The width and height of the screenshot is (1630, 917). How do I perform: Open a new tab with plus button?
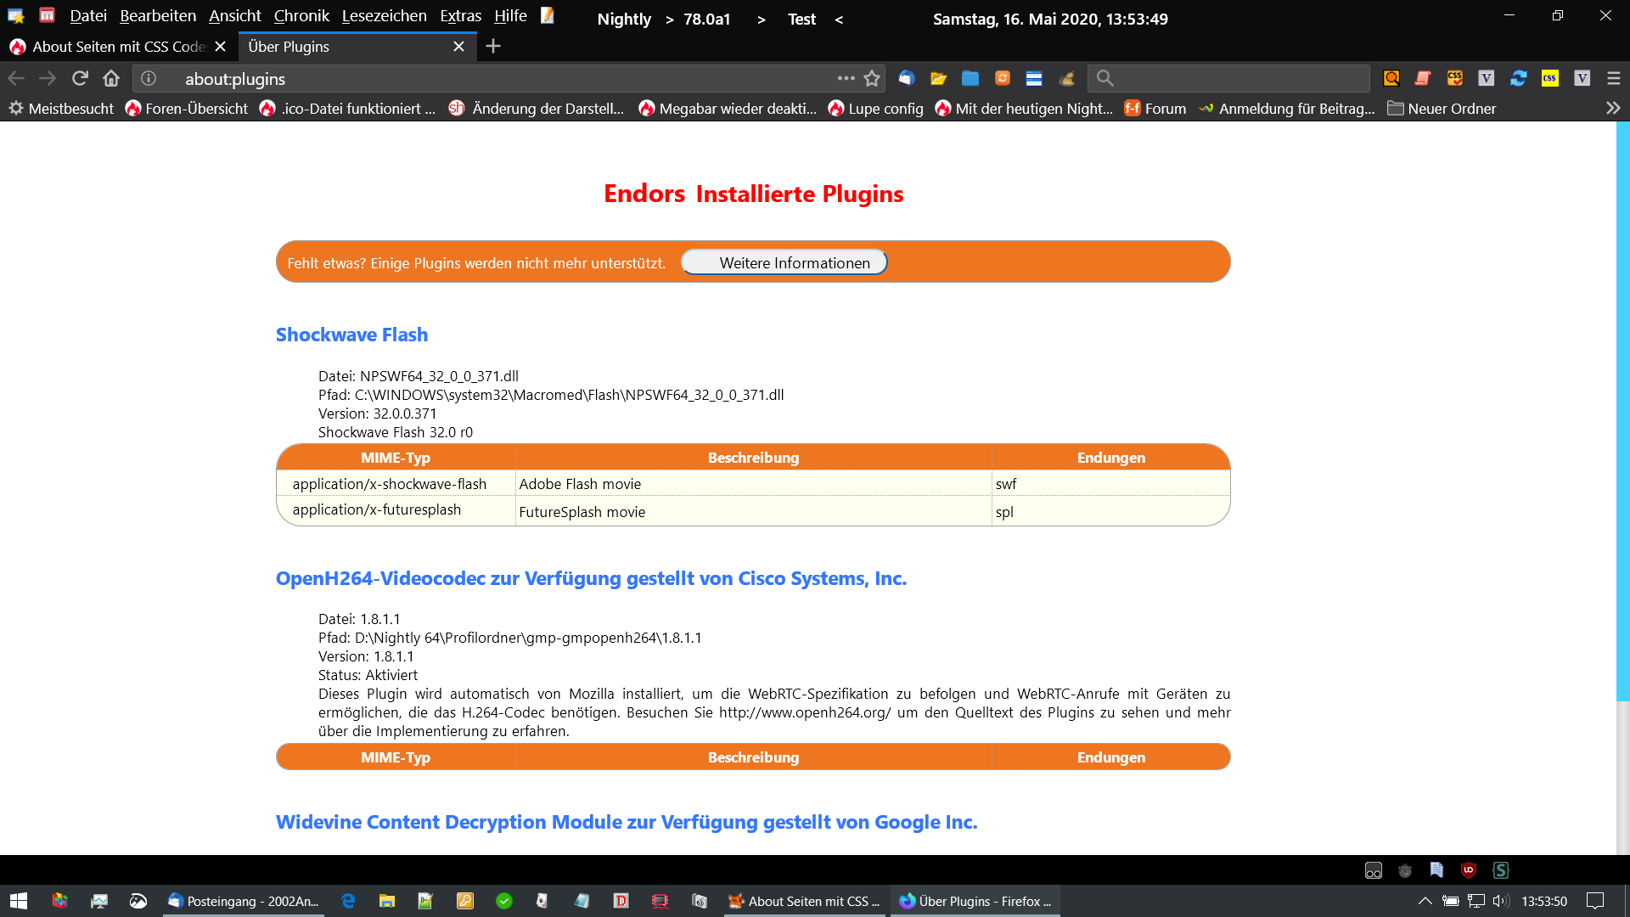493,47
